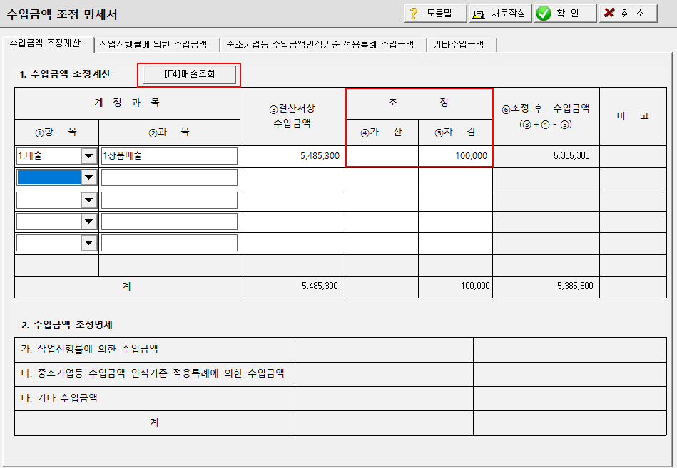Viewport: 677px width, 468px height.
Task: Click the fifth-row empty 과목 field
Action: [169, 243]
